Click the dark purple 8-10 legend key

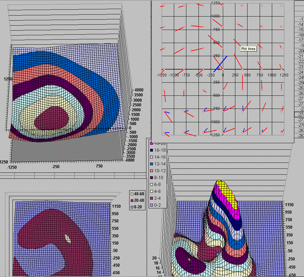pos(151,178)
